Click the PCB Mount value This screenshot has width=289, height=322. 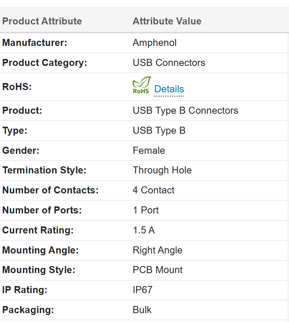click(157, 270)
